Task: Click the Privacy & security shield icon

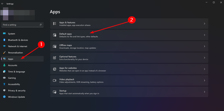Action: click(4, 90)
